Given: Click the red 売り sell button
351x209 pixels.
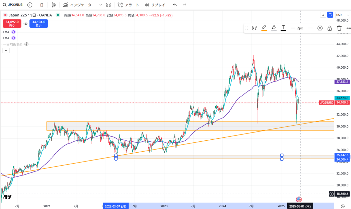Looking at the screenshot, I should pos(12,23).
